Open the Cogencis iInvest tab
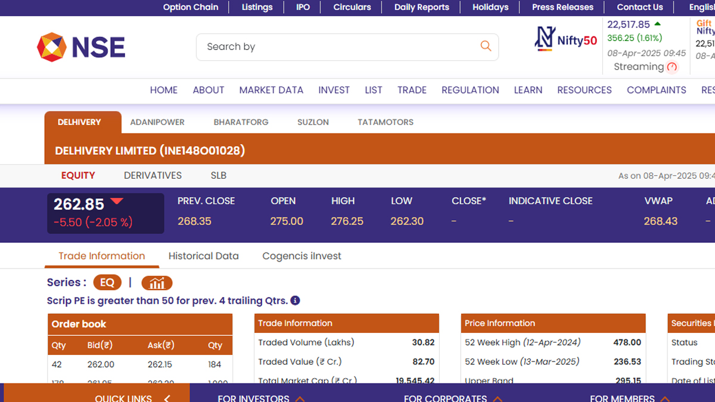715x402 pixels. [301, 256]
